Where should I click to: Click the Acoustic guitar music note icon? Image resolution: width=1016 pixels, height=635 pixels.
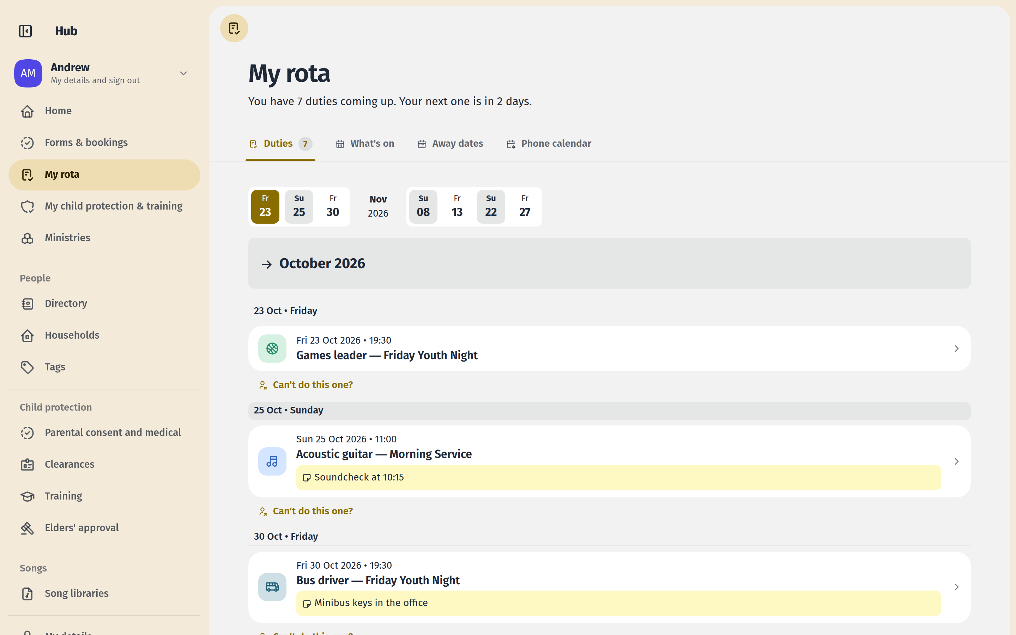[272, 461]
